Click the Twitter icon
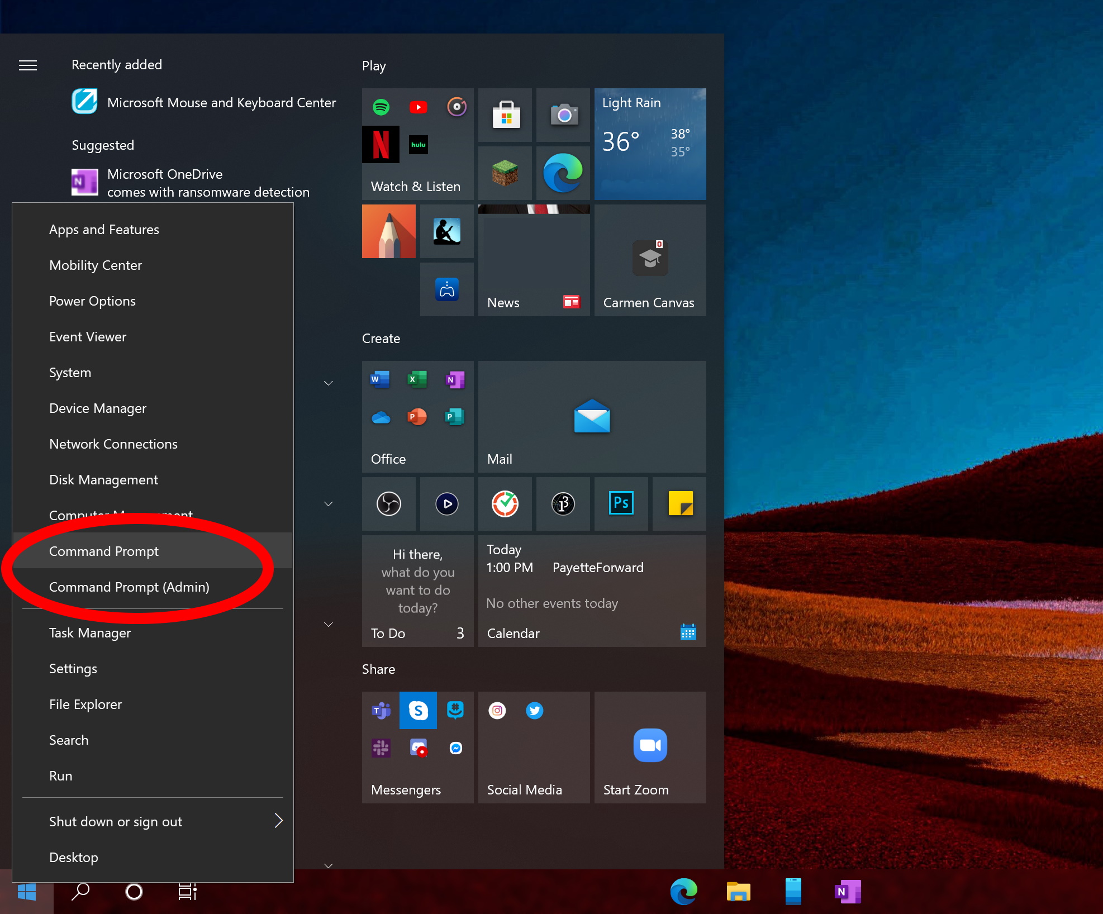Viewport: 1103px width, 914px height. (x=534, y=711)
